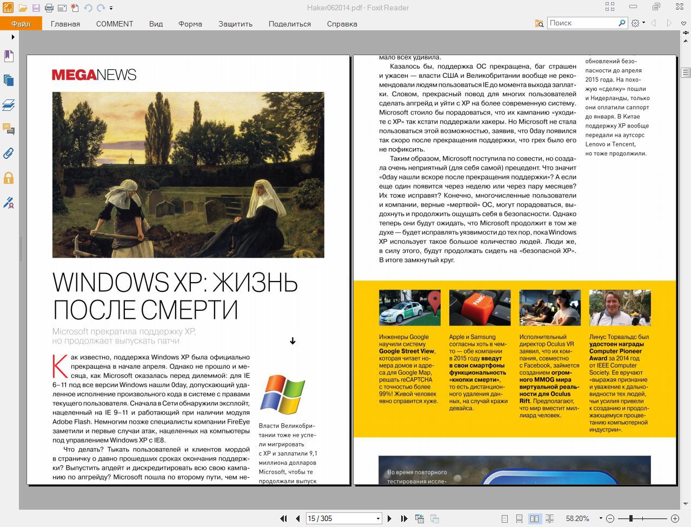Print the document using the printer icon

(x=49, y=8)
